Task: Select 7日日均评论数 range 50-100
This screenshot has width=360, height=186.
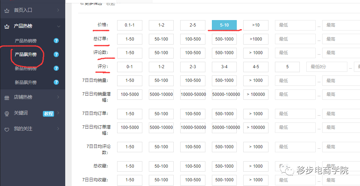Action: click(x=161, y=147)
